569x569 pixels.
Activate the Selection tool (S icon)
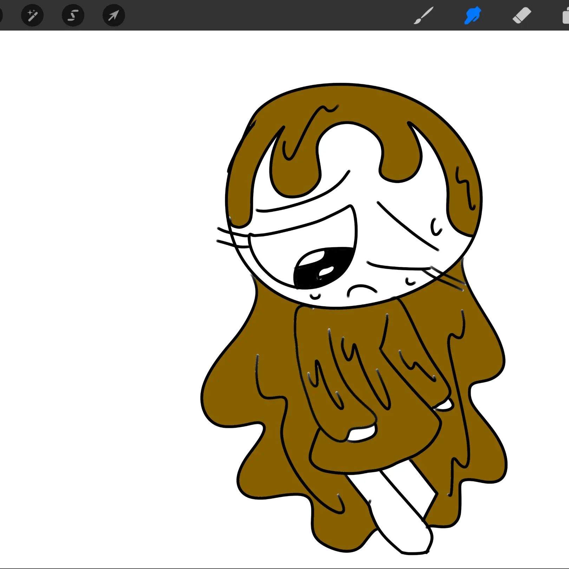(73, 15)
